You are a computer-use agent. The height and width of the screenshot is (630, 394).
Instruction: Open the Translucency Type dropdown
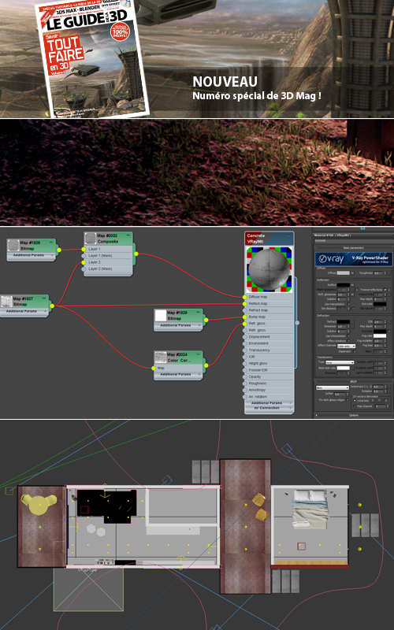pos(340,362)
